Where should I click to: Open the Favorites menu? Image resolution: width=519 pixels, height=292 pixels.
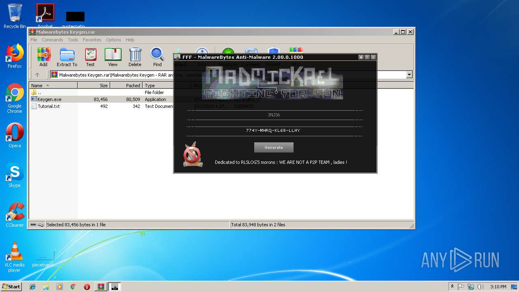[x=92, y=40]
